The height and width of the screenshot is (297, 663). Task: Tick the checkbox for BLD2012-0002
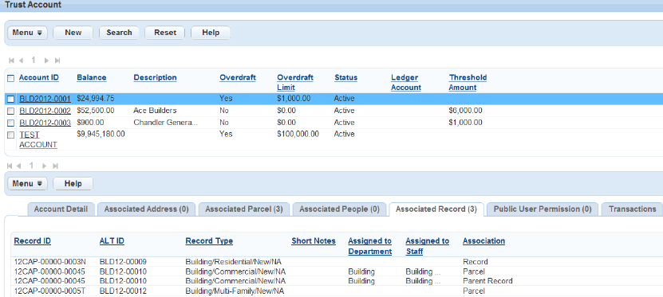click(x=11, y=111)
